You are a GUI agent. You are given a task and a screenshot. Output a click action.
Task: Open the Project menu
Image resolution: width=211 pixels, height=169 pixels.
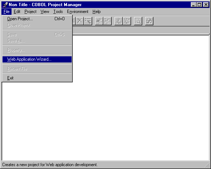(x=31, y=12)
